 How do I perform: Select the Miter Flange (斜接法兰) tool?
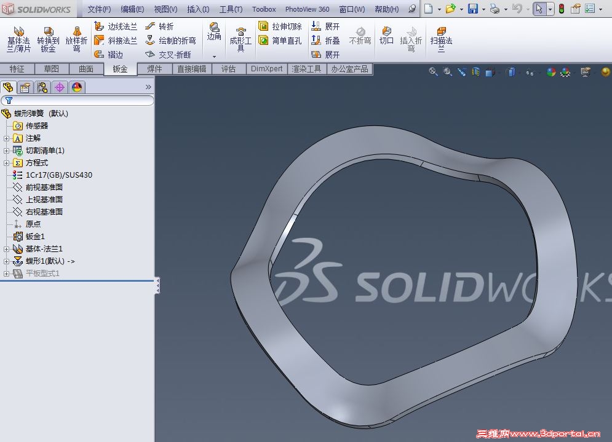pyautogui.click(x=116, y=41)
